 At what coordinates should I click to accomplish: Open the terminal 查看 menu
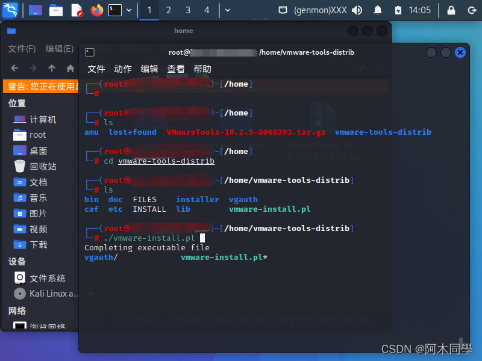[176, 69]
